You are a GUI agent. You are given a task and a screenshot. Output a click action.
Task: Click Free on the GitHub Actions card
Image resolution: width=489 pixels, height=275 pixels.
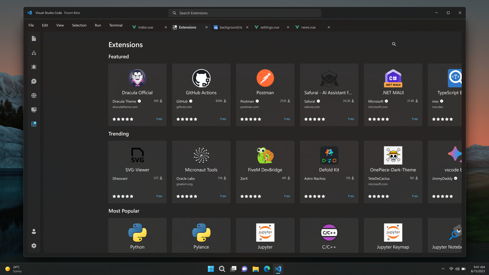(223, 119)
